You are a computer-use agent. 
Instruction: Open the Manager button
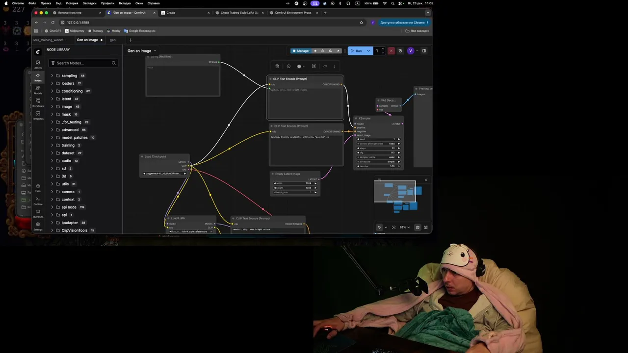[x=301, y=50]
